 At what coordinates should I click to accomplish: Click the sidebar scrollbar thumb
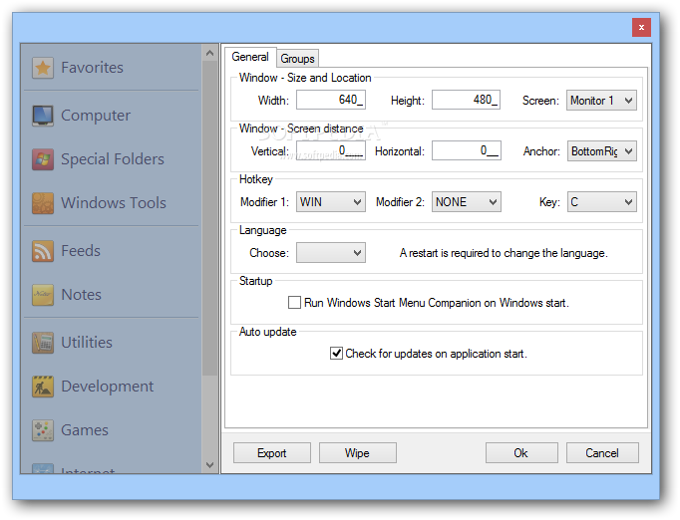click(x=210, y=218)
